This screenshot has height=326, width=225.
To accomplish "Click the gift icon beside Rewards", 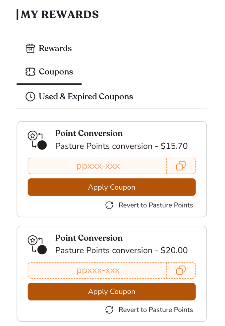I will tap(30, 48).
